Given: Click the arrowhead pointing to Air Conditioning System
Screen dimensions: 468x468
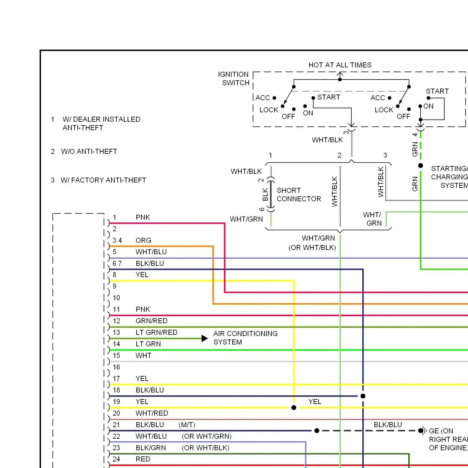Looking at the screenshot, I should (x=205, y=339).
